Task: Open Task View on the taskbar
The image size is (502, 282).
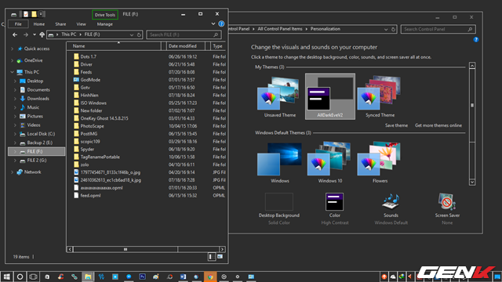Action: coord(33,277)
